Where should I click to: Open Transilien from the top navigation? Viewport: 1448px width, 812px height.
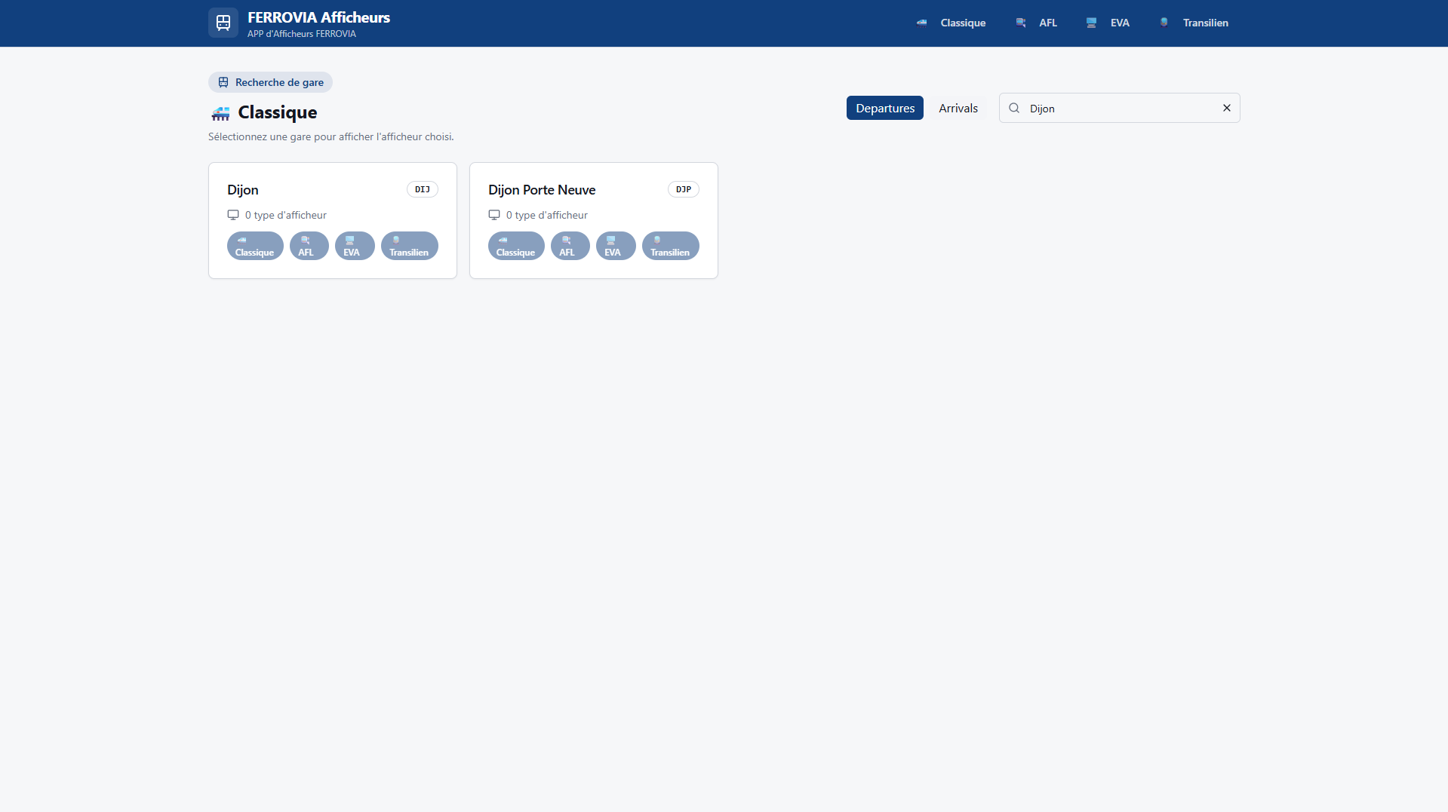[1194, 23]
